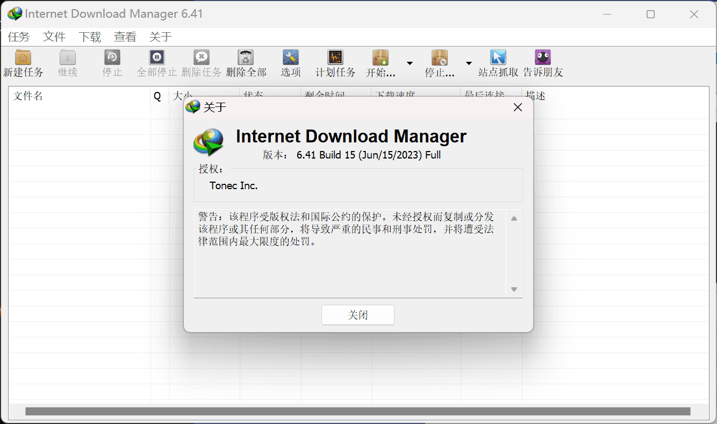
Task: Open the 下载 menu
Action: click(x=90, y=37)
